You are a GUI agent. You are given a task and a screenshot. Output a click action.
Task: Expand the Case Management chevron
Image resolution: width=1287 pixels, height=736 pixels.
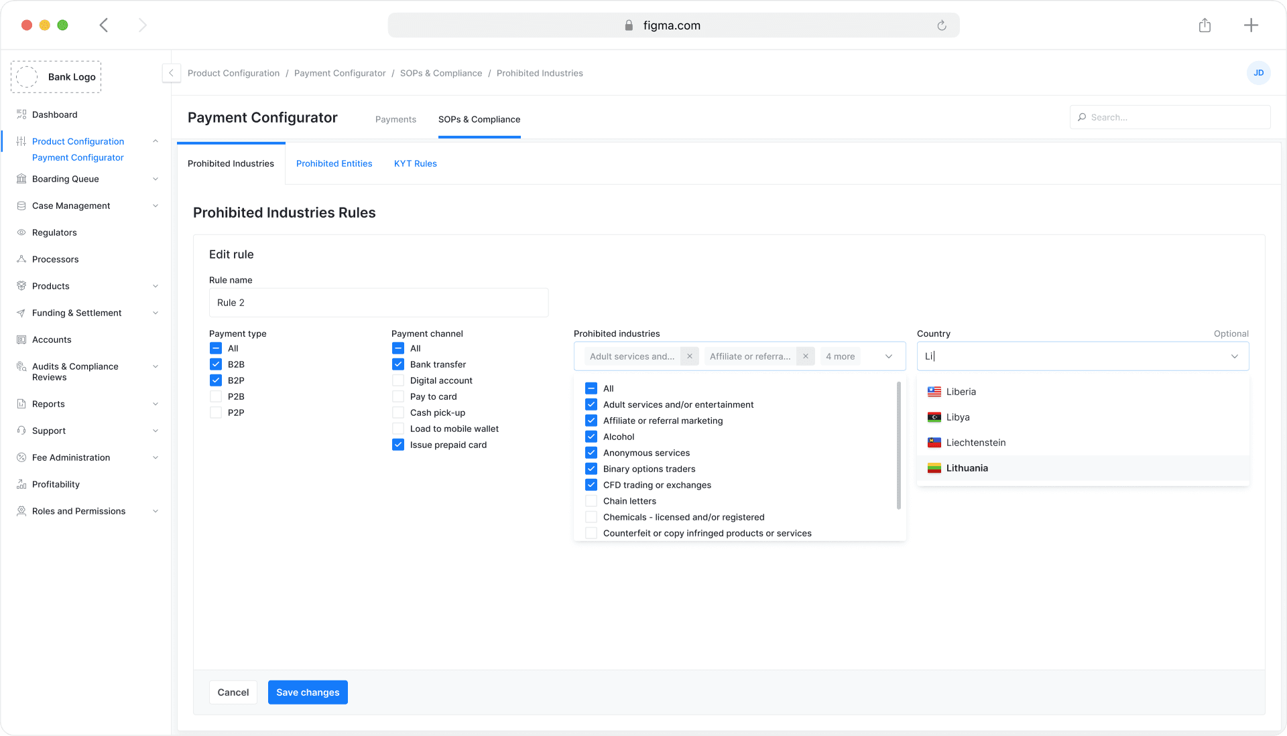(156, 206)
